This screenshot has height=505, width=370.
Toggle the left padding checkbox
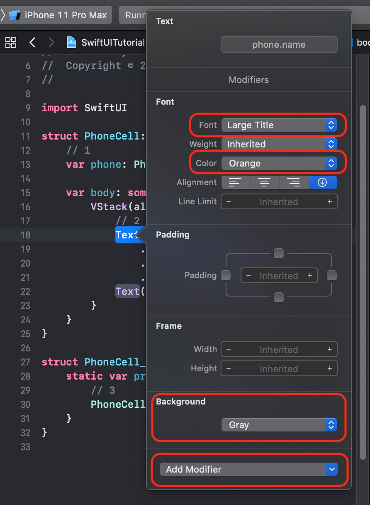pyautogui.click(x=226, y=275)
